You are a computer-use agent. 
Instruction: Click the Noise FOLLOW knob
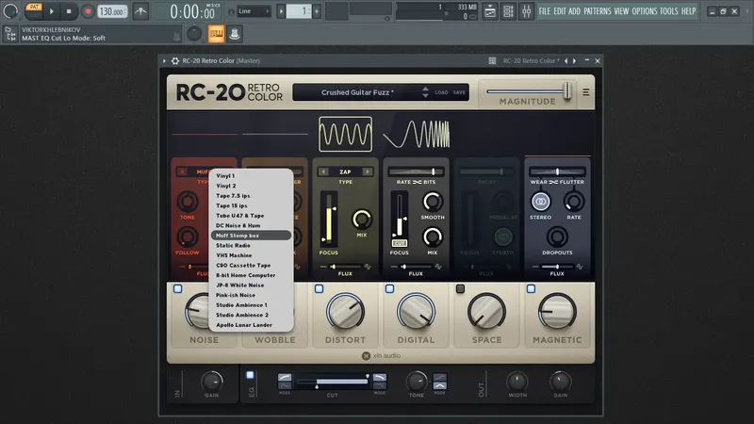point(188,236)
